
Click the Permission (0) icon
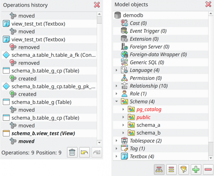pos(124,78)
